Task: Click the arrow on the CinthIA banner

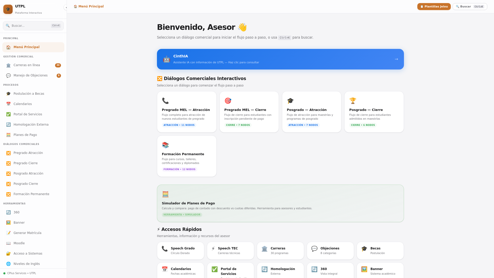Action: pos(396,59)
